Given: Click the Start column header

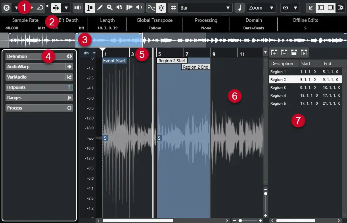Looking at the screenshot, I should pyautogui.click(x=310, y=63).
